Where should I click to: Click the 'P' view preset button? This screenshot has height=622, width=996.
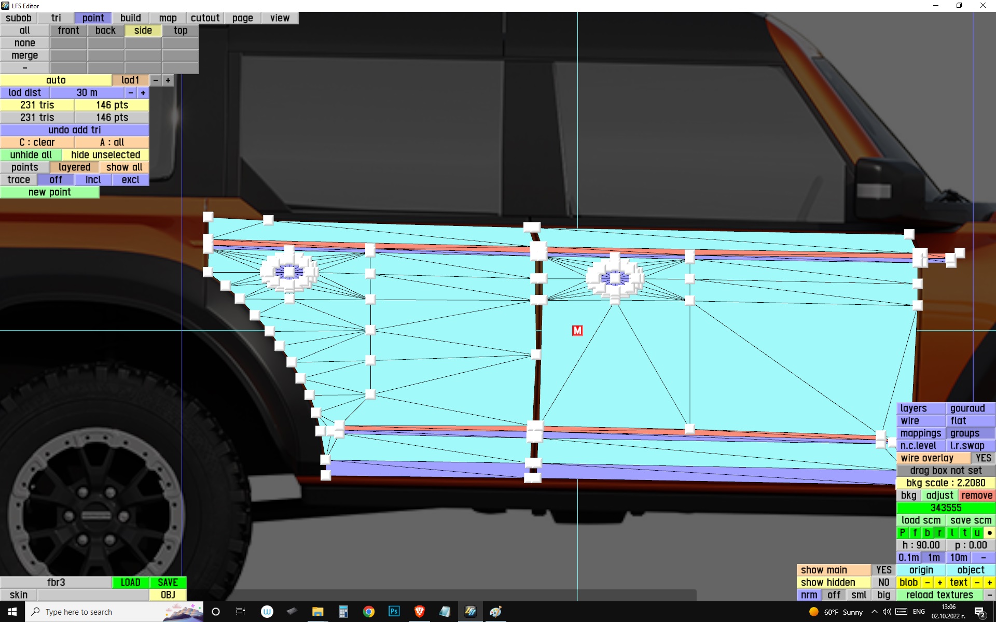pyautogui.click(x=902, y=533)
